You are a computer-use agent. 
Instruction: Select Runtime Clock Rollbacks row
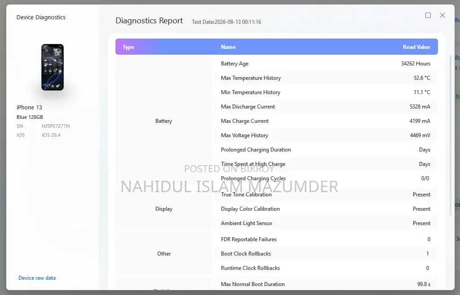coord(326,268)
